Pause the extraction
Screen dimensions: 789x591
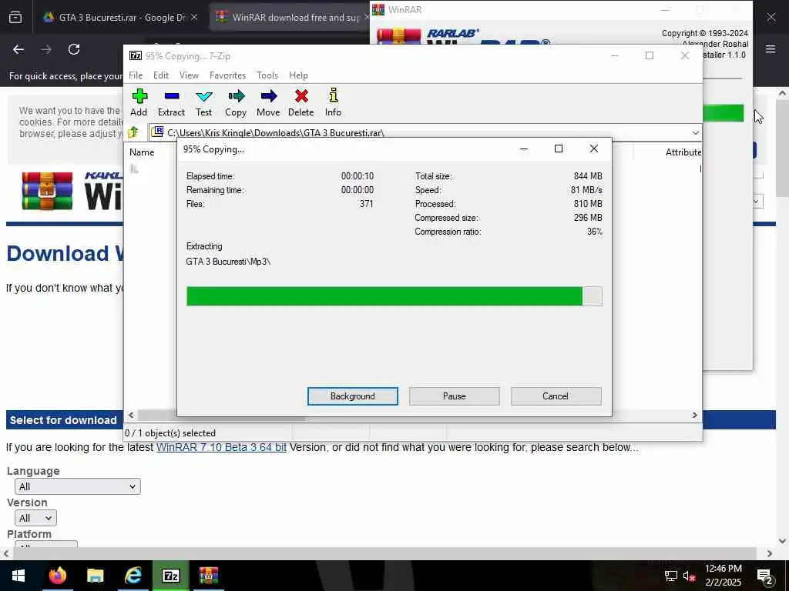click(455, 396)
